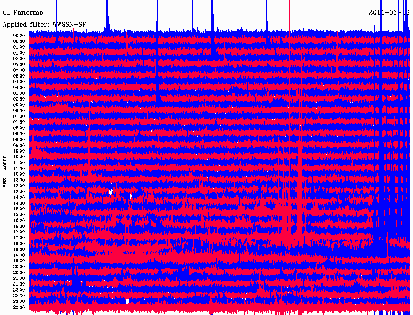Image resolution: width=413 pixels, height=315 pixels.
Task: Select the 03:00 time row label
Action: pyautogui.click(x=19, y=70)
